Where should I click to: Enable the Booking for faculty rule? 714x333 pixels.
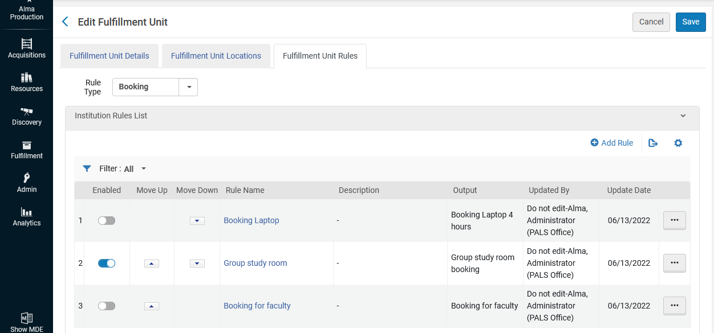coord(107,306)
